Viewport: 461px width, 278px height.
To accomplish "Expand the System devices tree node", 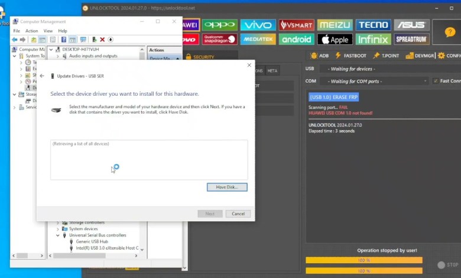I will click(x=58, y=229).
